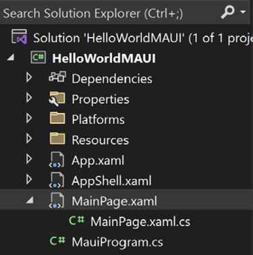Collapse the HelloWorldMAUI project node
Screen dimensions: 253x255
click(11, 58)
